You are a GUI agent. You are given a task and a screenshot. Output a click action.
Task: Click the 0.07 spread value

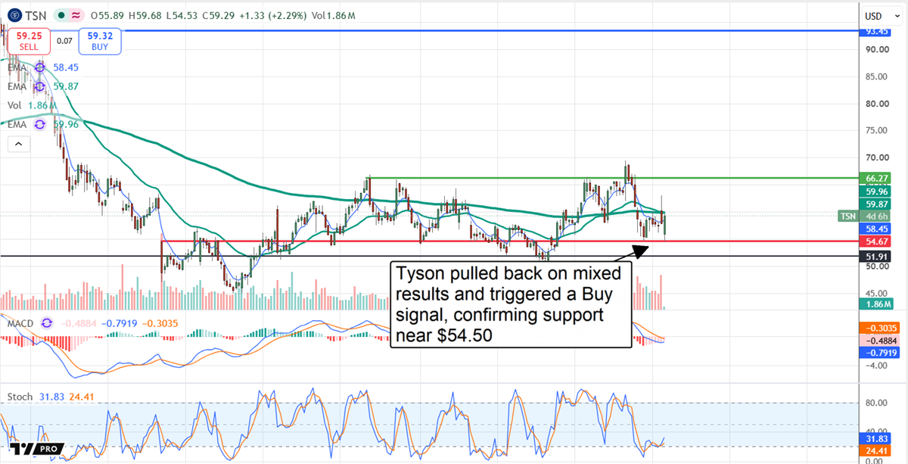pyautogui.click(x=65, y=41)
